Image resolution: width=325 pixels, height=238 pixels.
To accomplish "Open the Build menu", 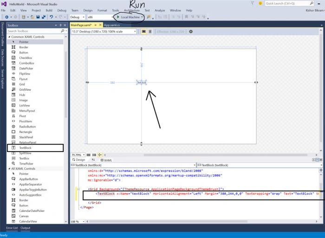I will (x=49, y=10).
